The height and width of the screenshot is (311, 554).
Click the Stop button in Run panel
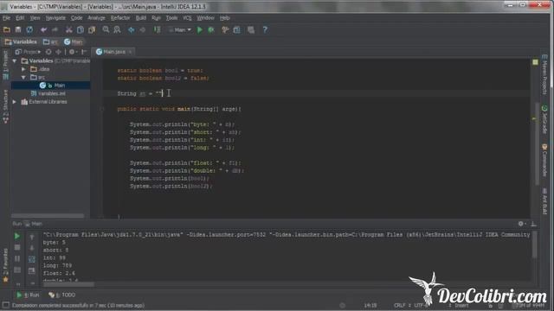(x=17, y=248)
